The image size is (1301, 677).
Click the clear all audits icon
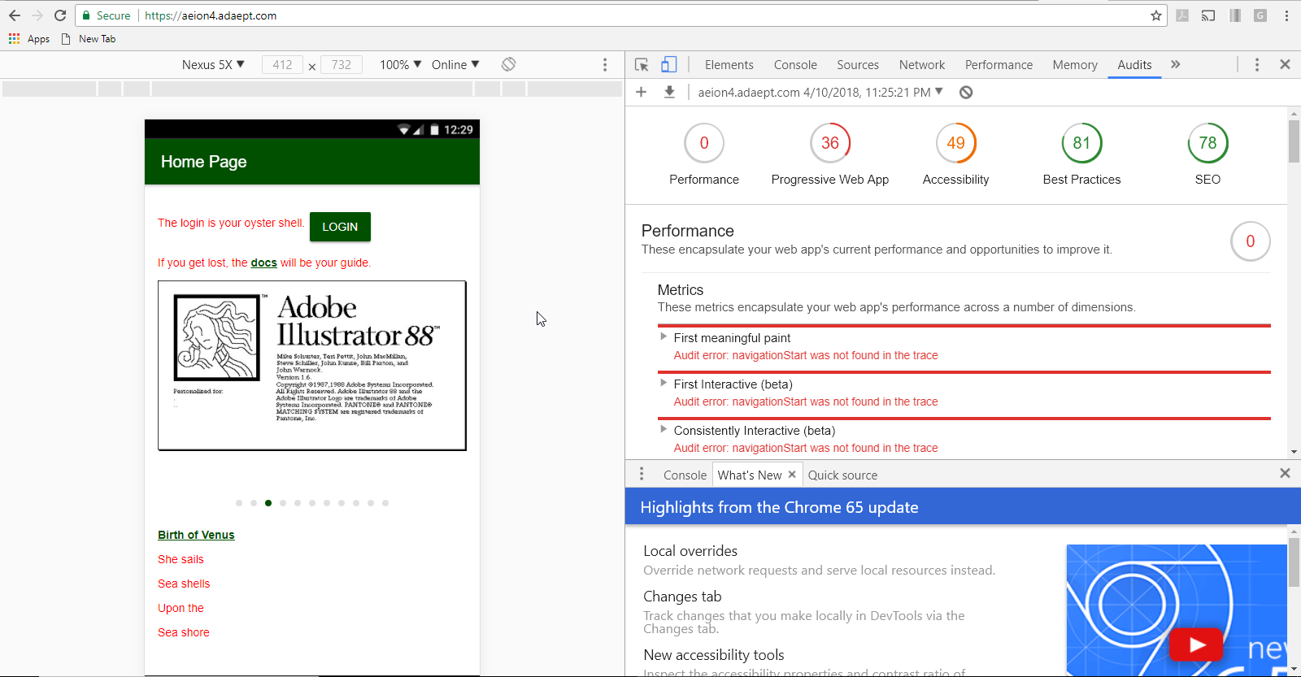coord(966,92)
